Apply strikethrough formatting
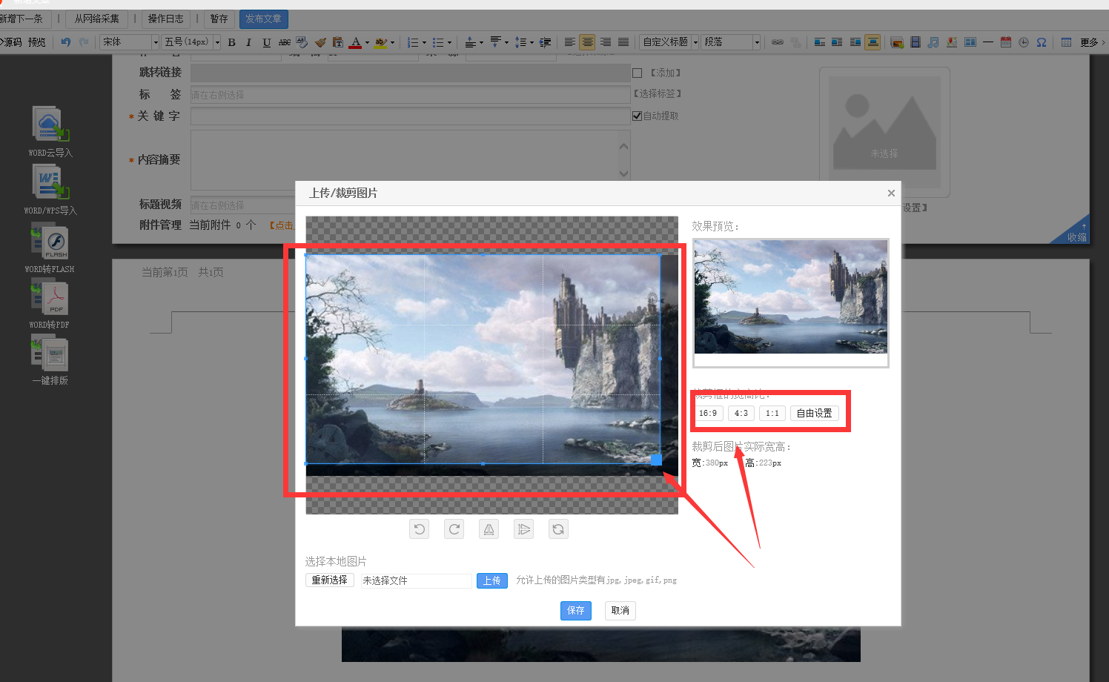1109x682 pixels. click(284, 42)
